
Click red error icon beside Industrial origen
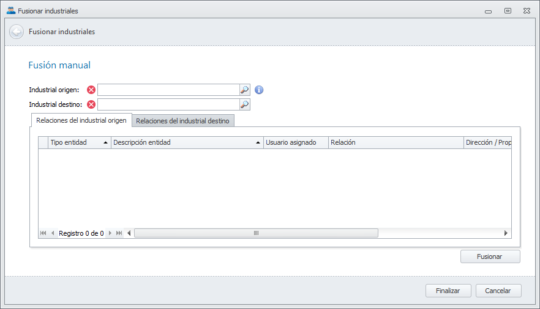[x=91, y=90]
